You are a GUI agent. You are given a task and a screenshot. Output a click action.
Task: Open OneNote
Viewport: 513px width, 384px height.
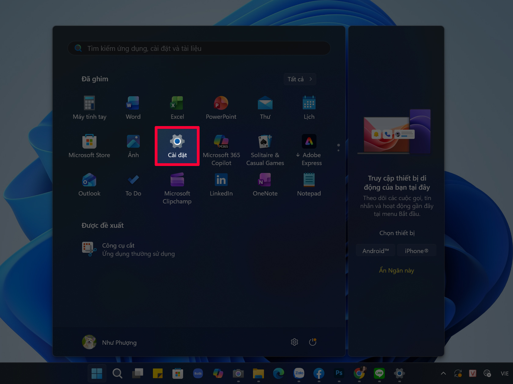265,184
